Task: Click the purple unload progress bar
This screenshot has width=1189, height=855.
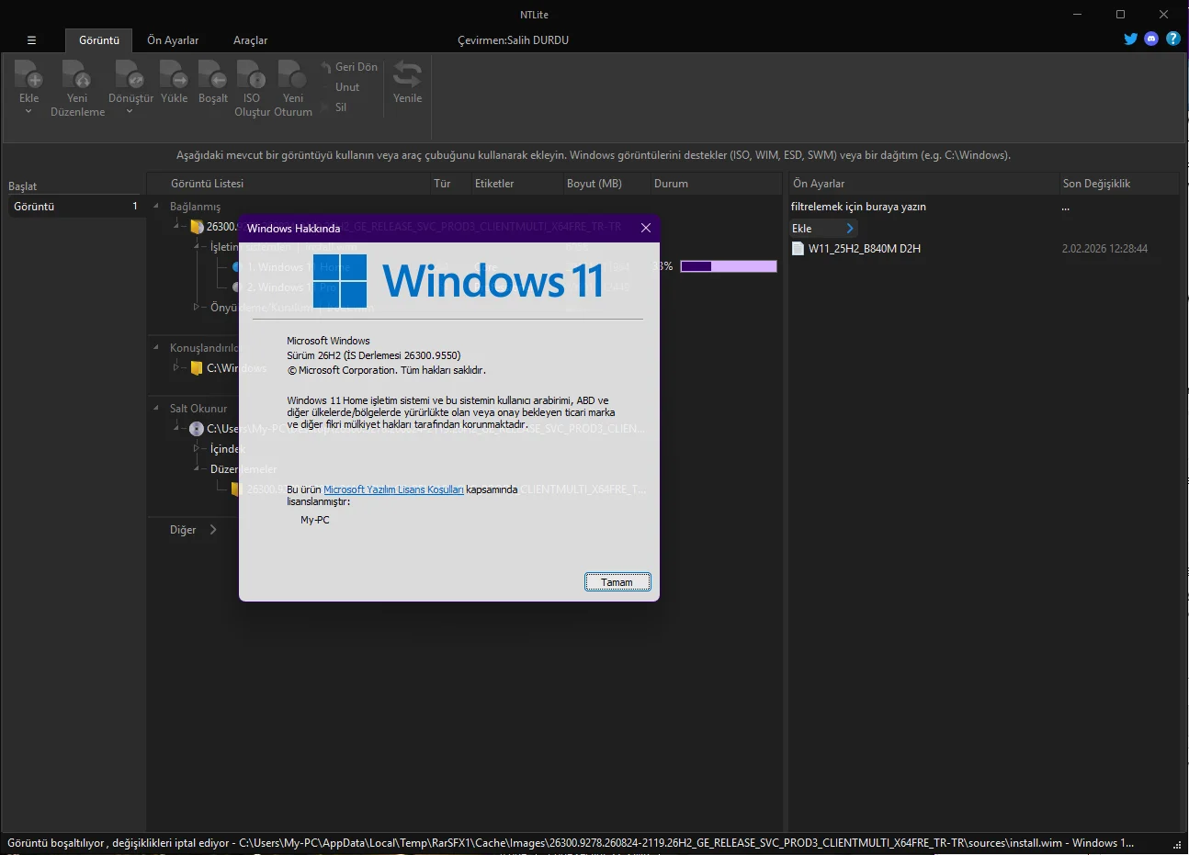Action: pyautogui.click(x=729, y=266)
